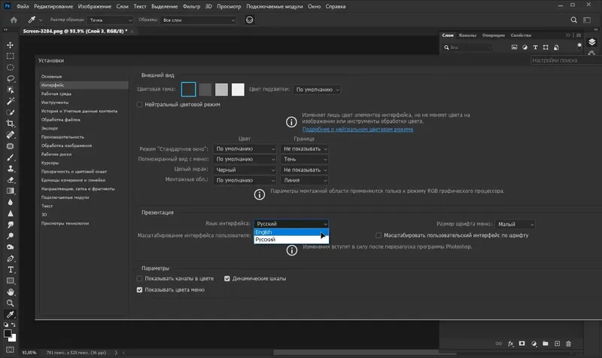
Task: Close the Screen-3284.png document tab
Action: pyautogui.click(x=132, y=31)
